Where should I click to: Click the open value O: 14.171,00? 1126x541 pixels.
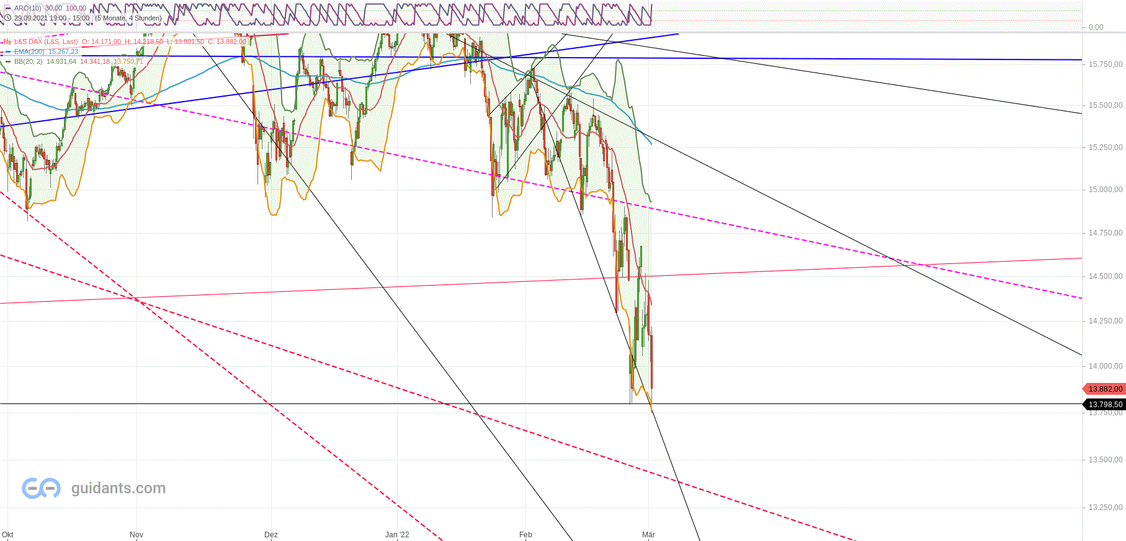(x=102, y=42)
